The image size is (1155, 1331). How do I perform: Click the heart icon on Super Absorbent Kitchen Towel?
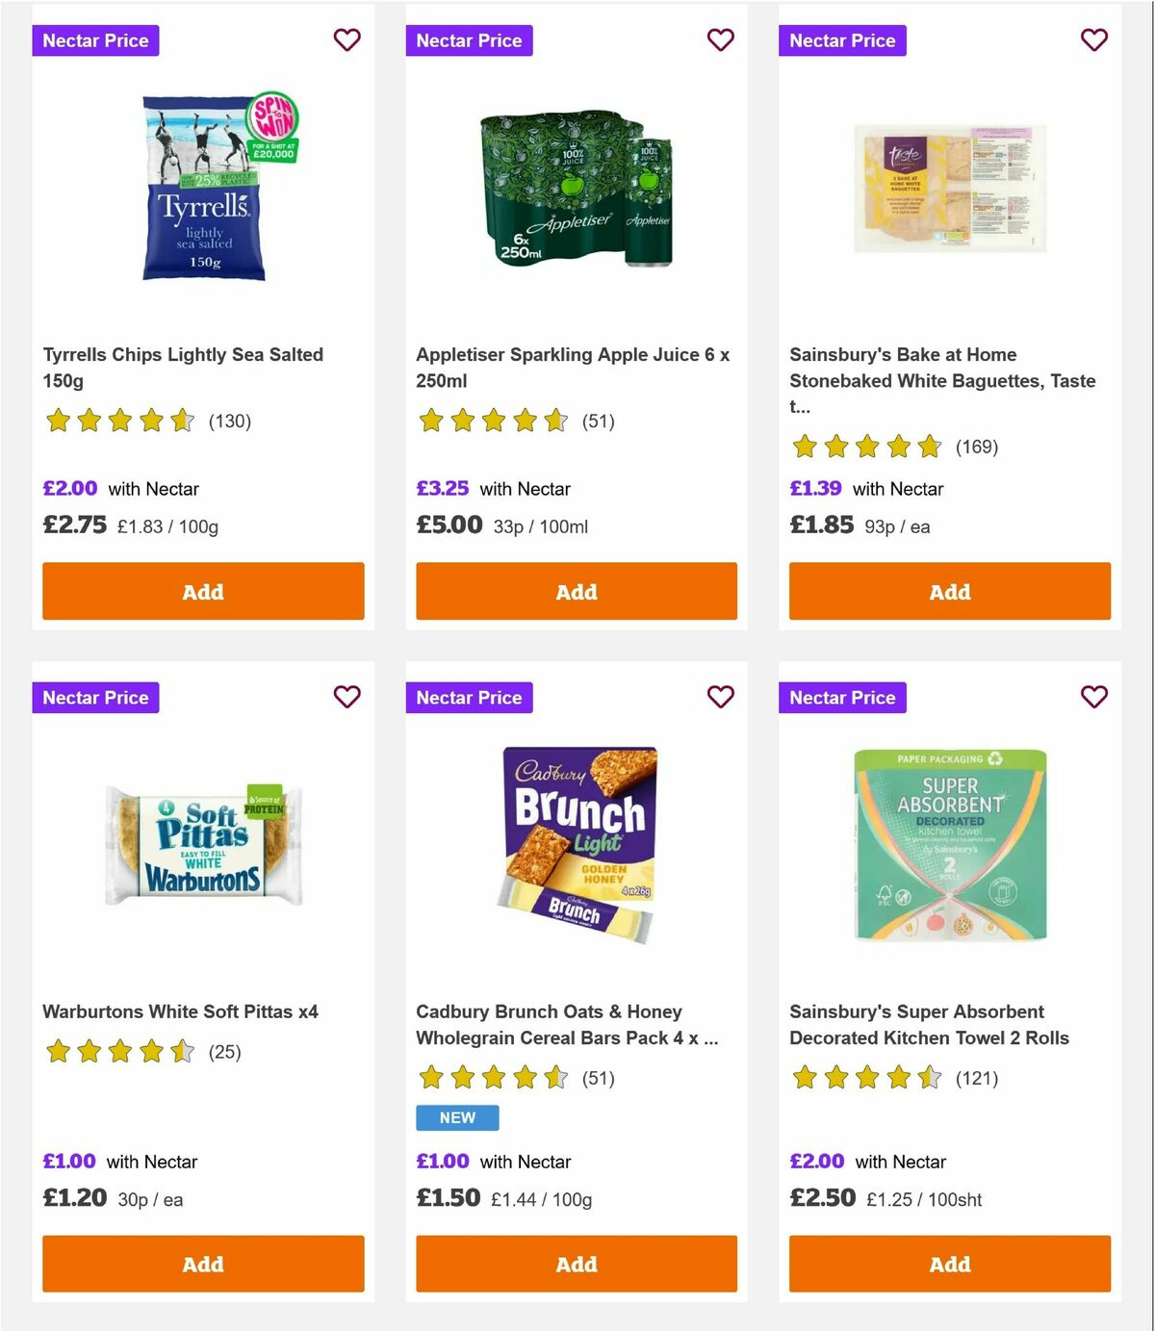[1093, 697]
